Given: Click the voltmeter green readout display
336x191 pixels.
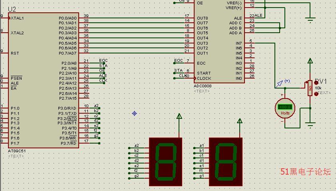Looking at the screenshot, I should (x=285, y=107).
